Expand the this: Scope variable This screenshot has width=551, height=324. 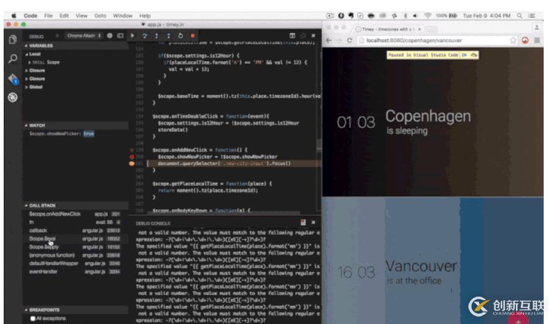pos(44,62)
